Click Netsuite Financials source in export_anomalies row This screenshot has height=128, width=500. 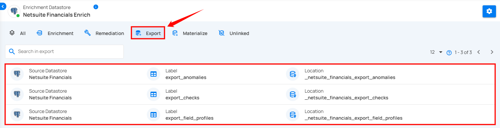pos(50,77)
